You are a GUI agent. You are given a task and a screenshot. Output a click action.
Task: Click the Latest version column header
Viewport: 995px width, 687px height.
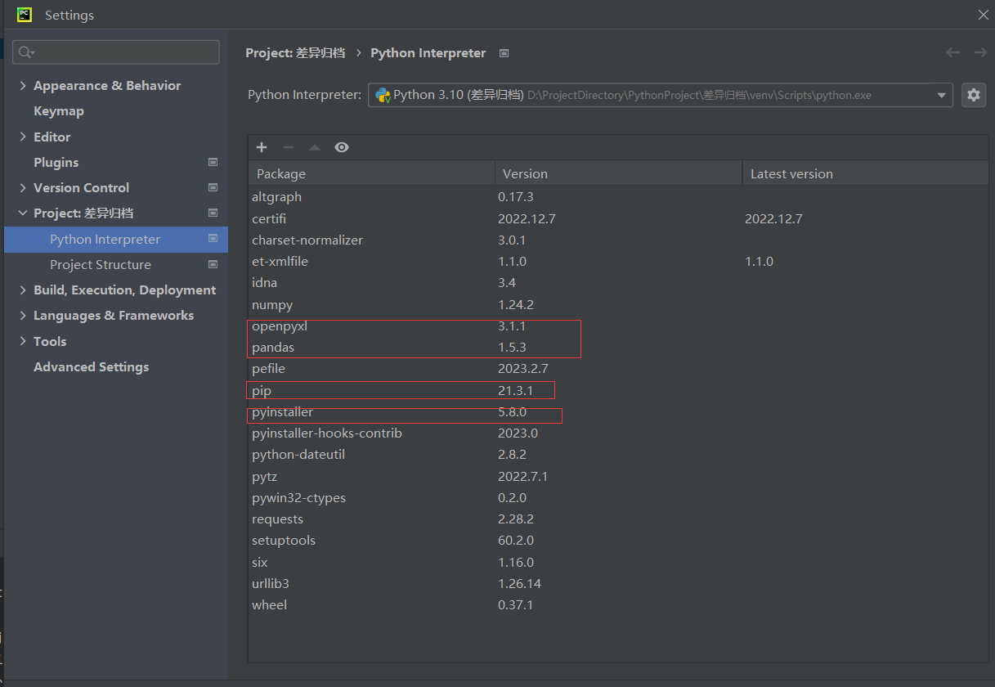tap(866, 173)
